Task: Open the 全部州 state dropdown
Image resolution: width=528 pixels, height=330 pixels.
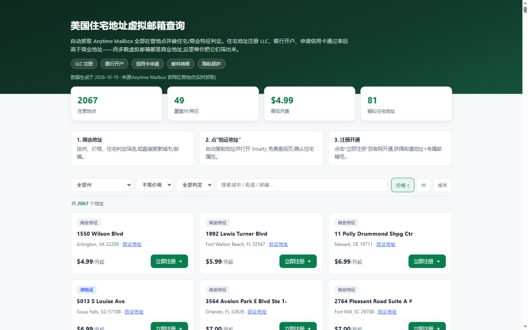Action: 102,185
